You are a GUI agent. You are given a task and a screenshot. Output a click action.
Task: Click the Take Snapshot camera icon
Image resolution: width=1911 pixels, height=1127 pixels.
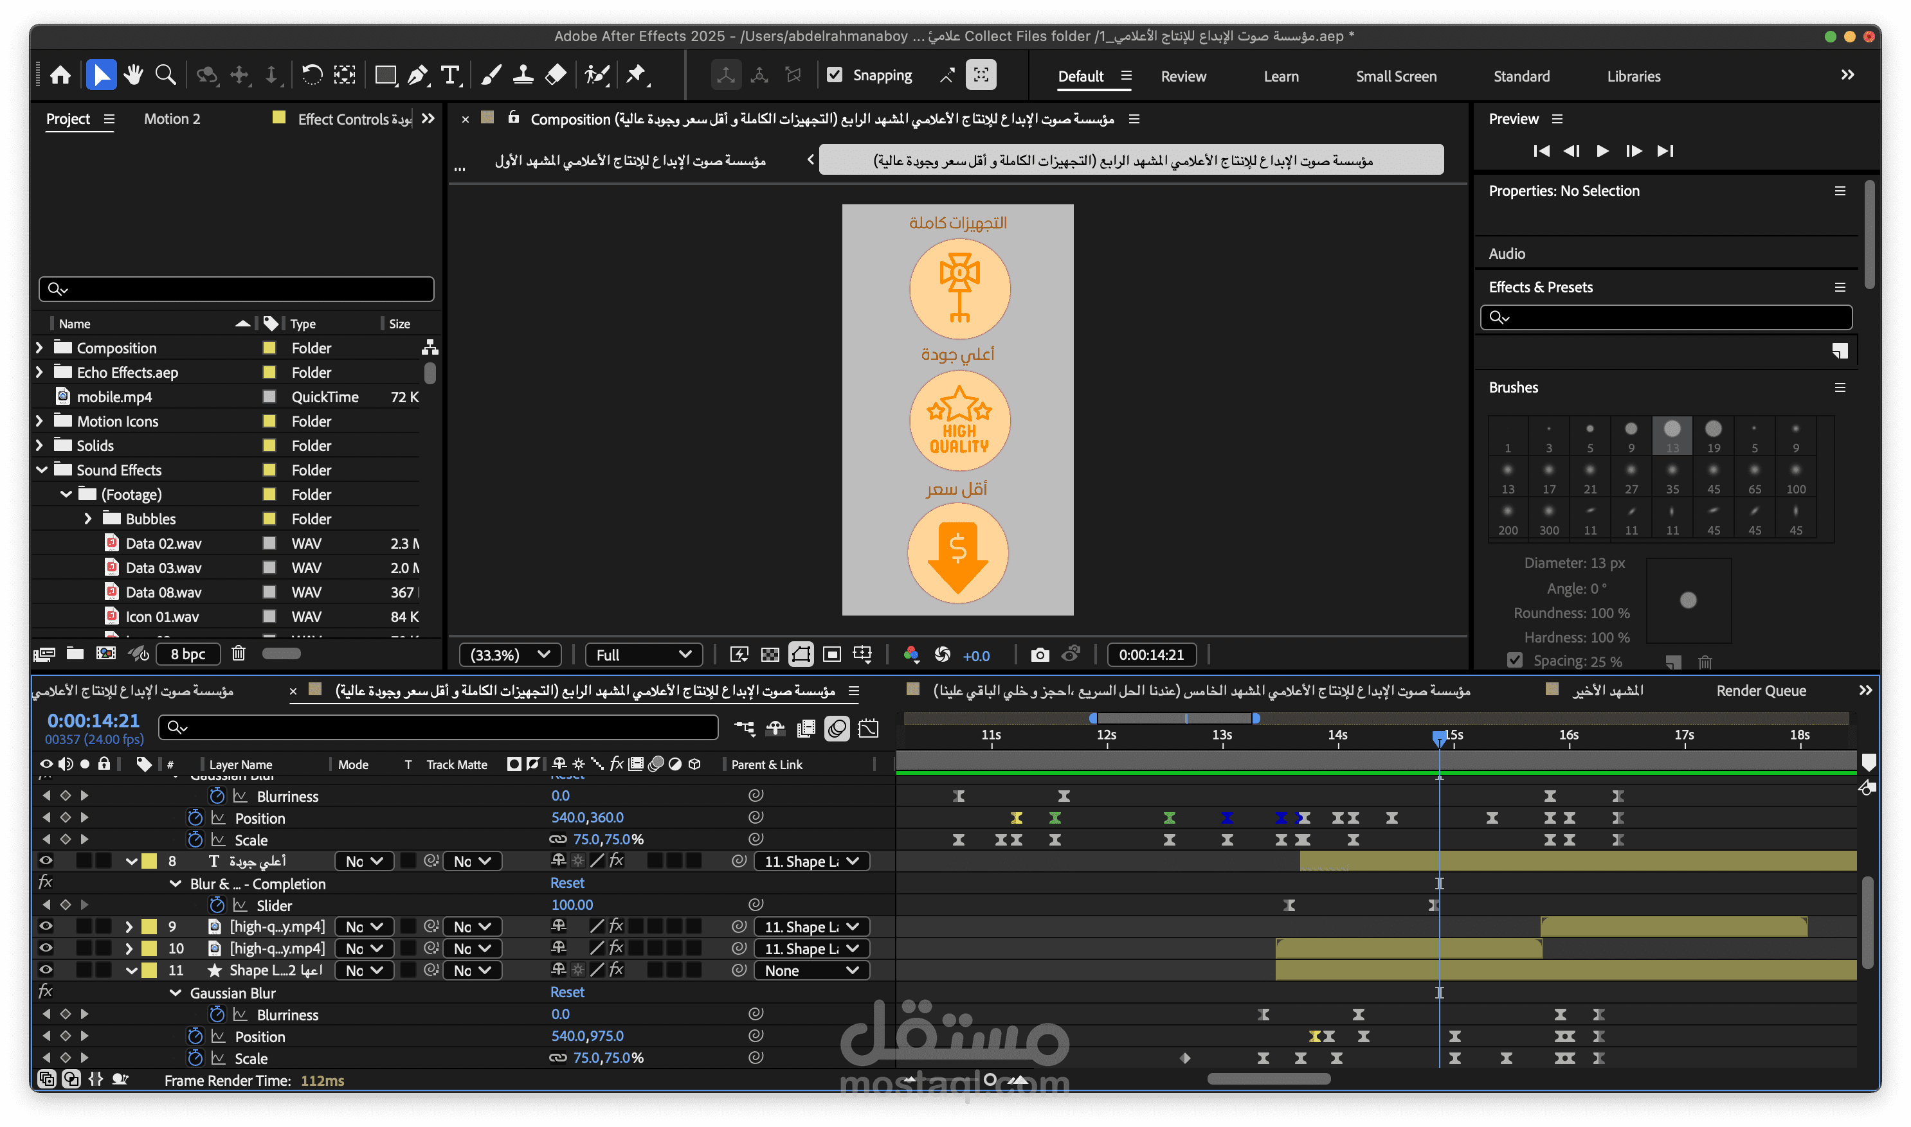1040,655
